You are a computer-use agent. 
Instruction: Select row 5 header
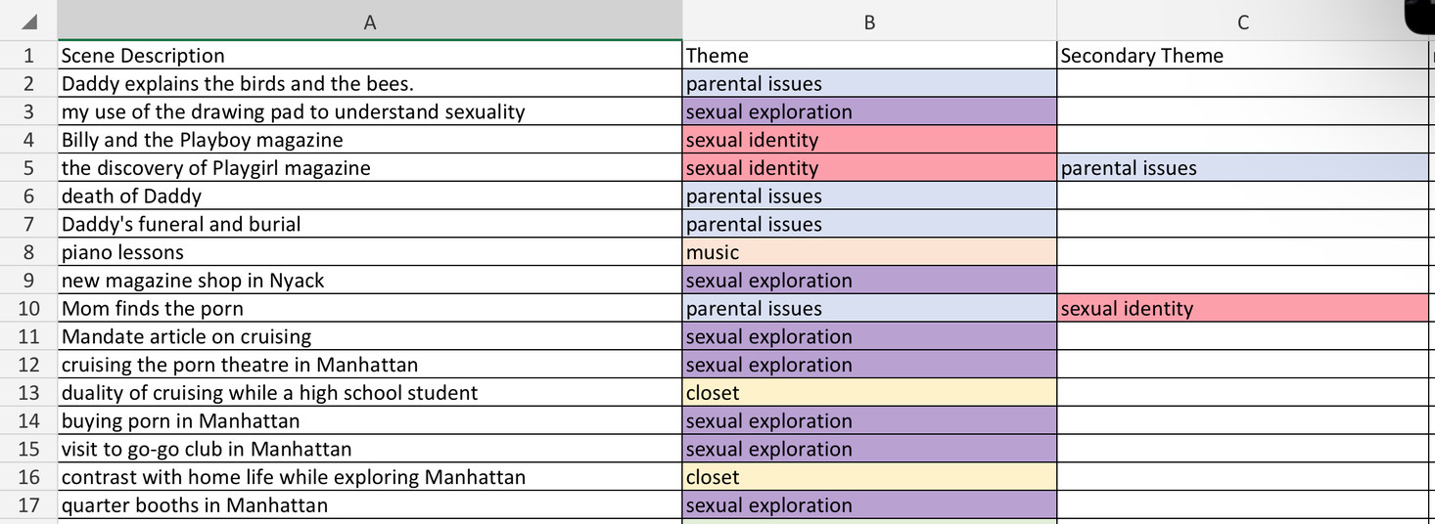pos(28,168)
